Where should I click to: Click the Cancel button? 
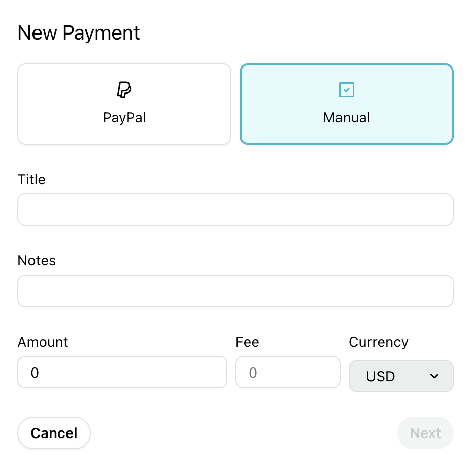pos(54,433)
